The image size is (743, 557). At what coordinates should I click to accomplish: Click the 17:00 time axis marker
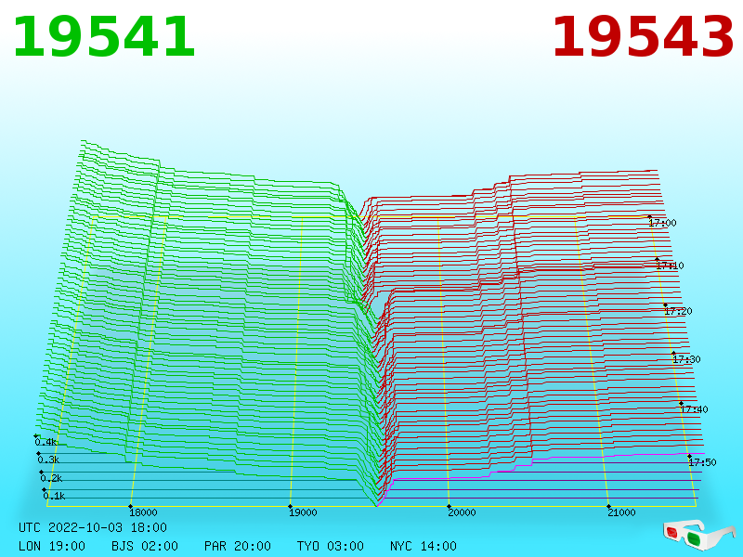[662, 223]
